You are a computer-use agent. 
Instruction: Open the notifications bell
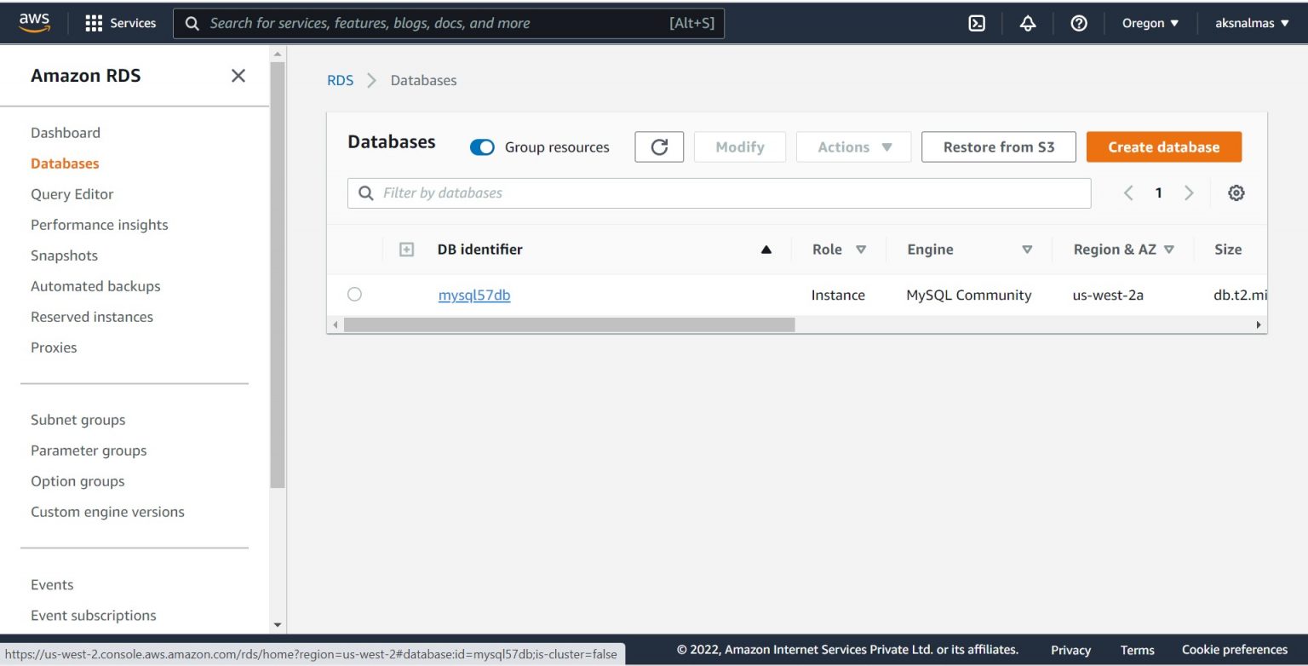(1027, 23)
